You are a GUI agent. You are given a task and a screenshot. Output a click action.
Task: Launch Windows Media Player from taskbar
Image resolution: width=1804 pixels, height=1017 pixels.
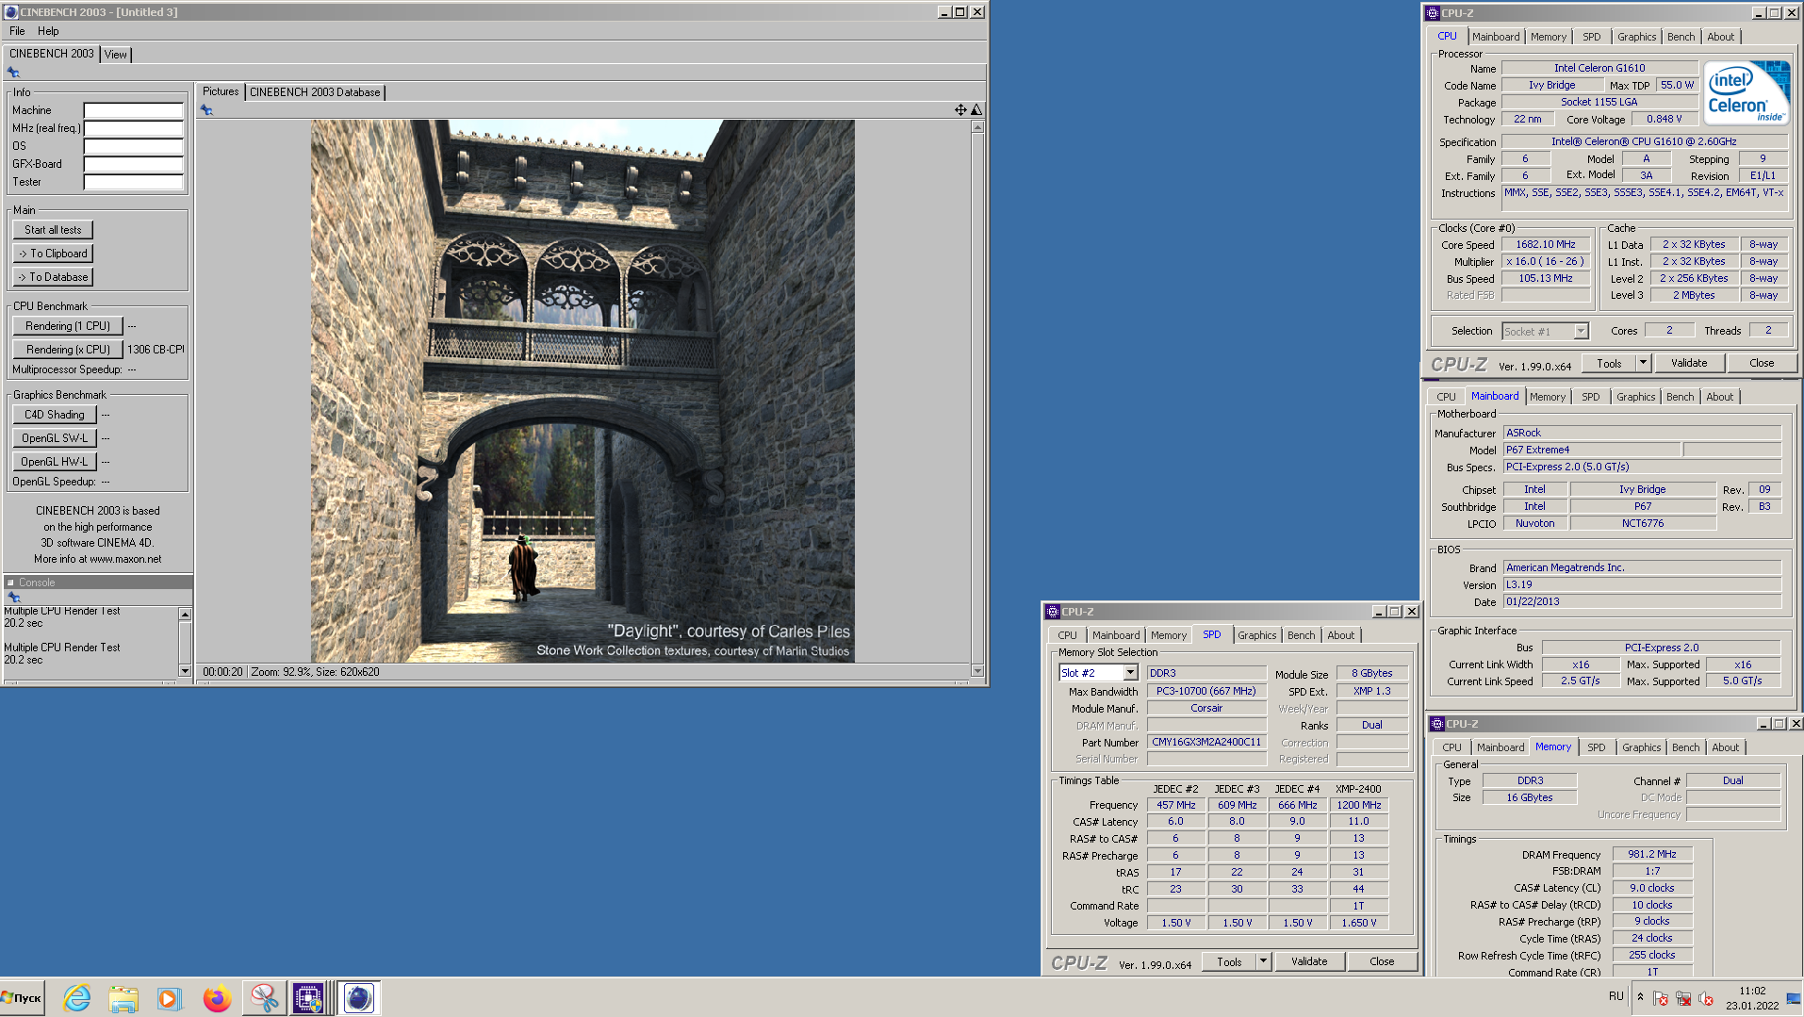pos(170,997)
